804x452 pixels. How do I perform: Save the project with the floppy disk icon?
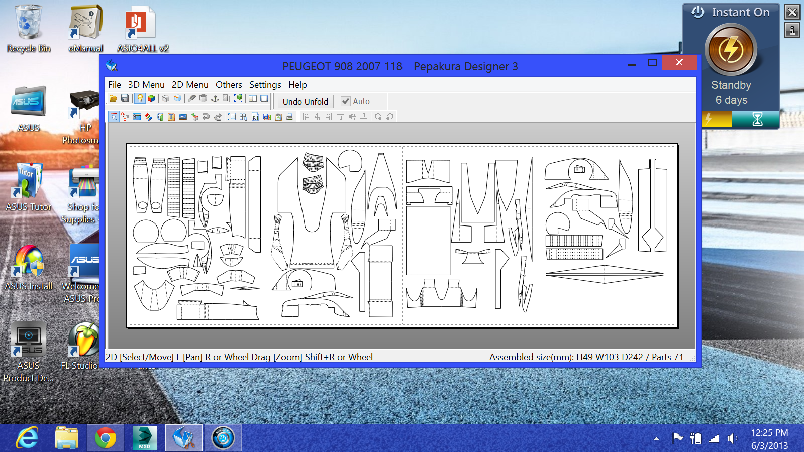pos(125,99)
